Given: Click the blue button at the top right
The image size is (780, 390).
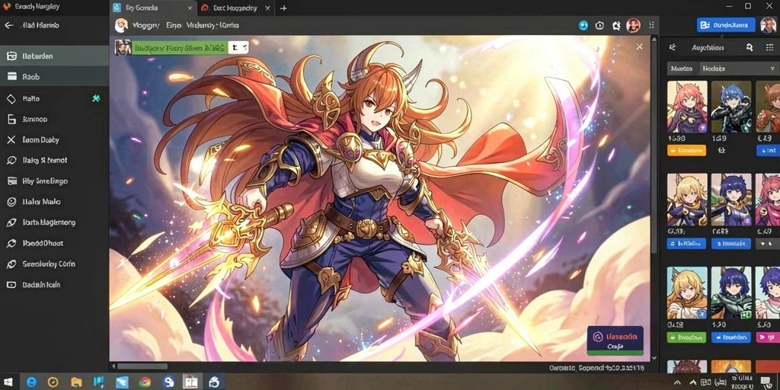Looking at the screenshot, I should [x=726, y=25].
